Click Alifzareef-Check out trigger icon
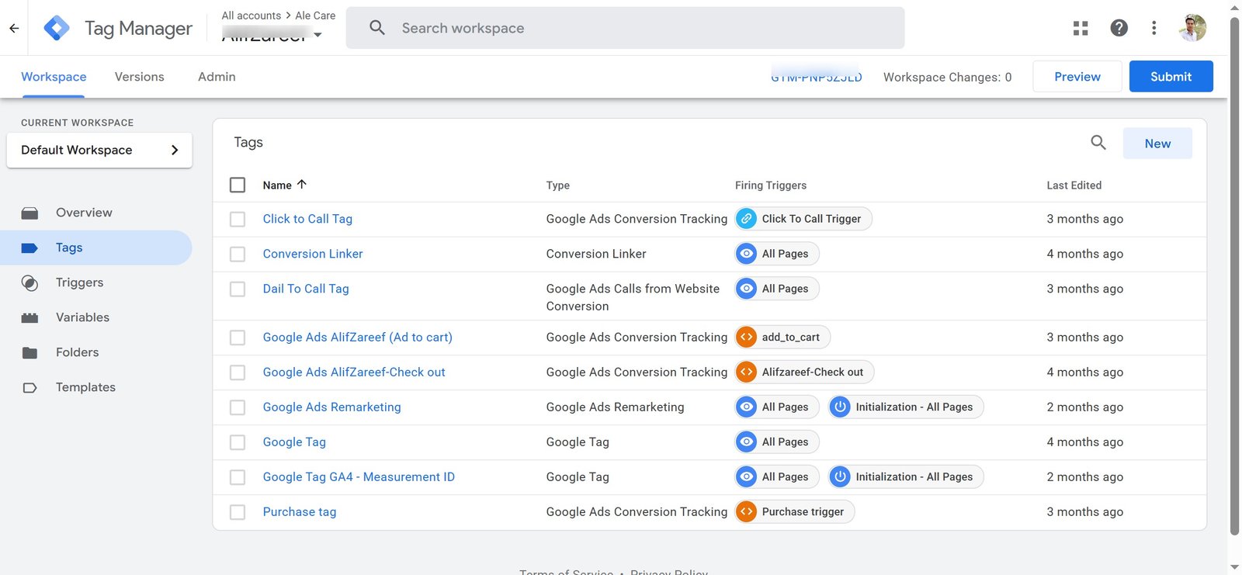Screen dimensions: 1242x575 746,372
